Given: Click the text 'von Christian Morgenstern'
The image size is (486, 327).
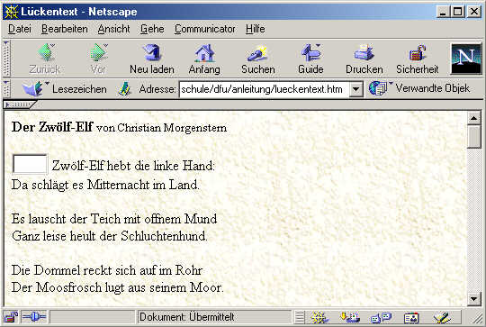Looking at the screenshot, I should tap(161, 128).
